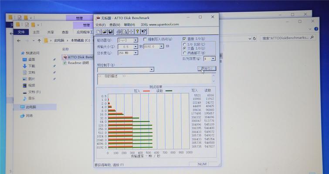The width and height of the screenshot is (329, 174).
Task: Open the 队列深度 queue depth dropdown
Action: (x=213, y=59)
